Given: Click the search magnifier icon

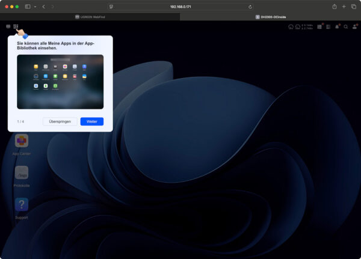Looking at the screenshot, I should pos(346,26).
